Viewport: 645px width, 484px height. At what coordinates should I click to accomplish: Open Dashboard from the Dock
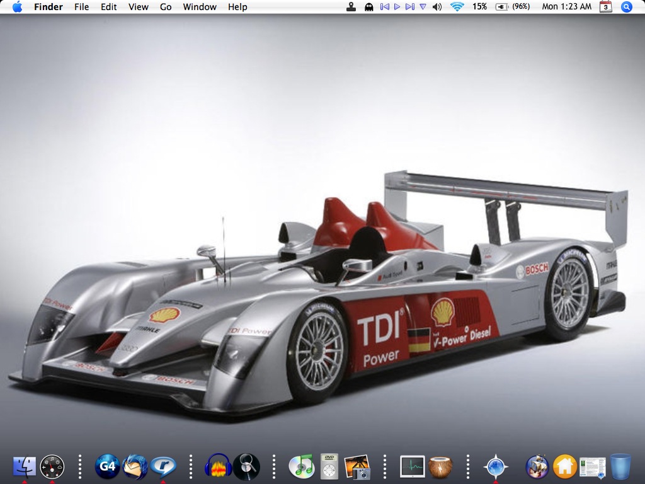pos(52,466)
